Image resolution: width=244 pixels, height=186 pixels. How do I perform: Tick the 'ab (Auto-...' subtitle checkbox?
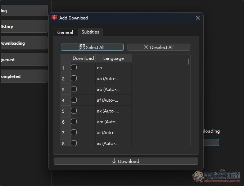[x=74, y=89]
